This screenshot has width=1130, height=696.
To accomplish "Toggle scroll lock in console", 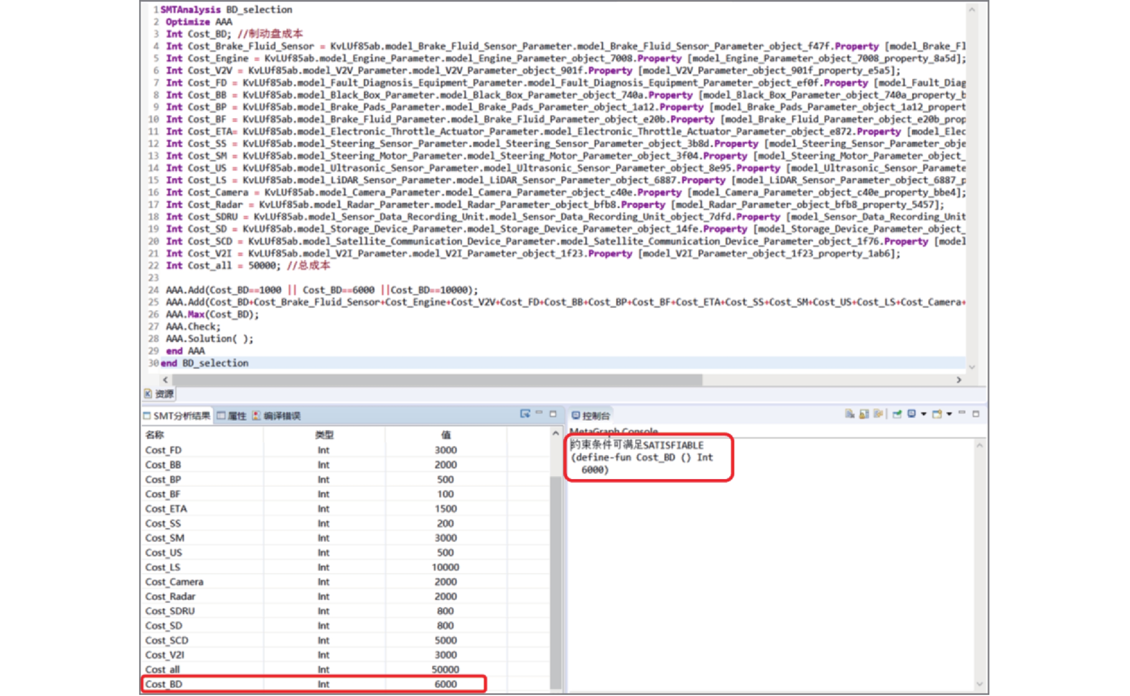I will click(864, 414).
